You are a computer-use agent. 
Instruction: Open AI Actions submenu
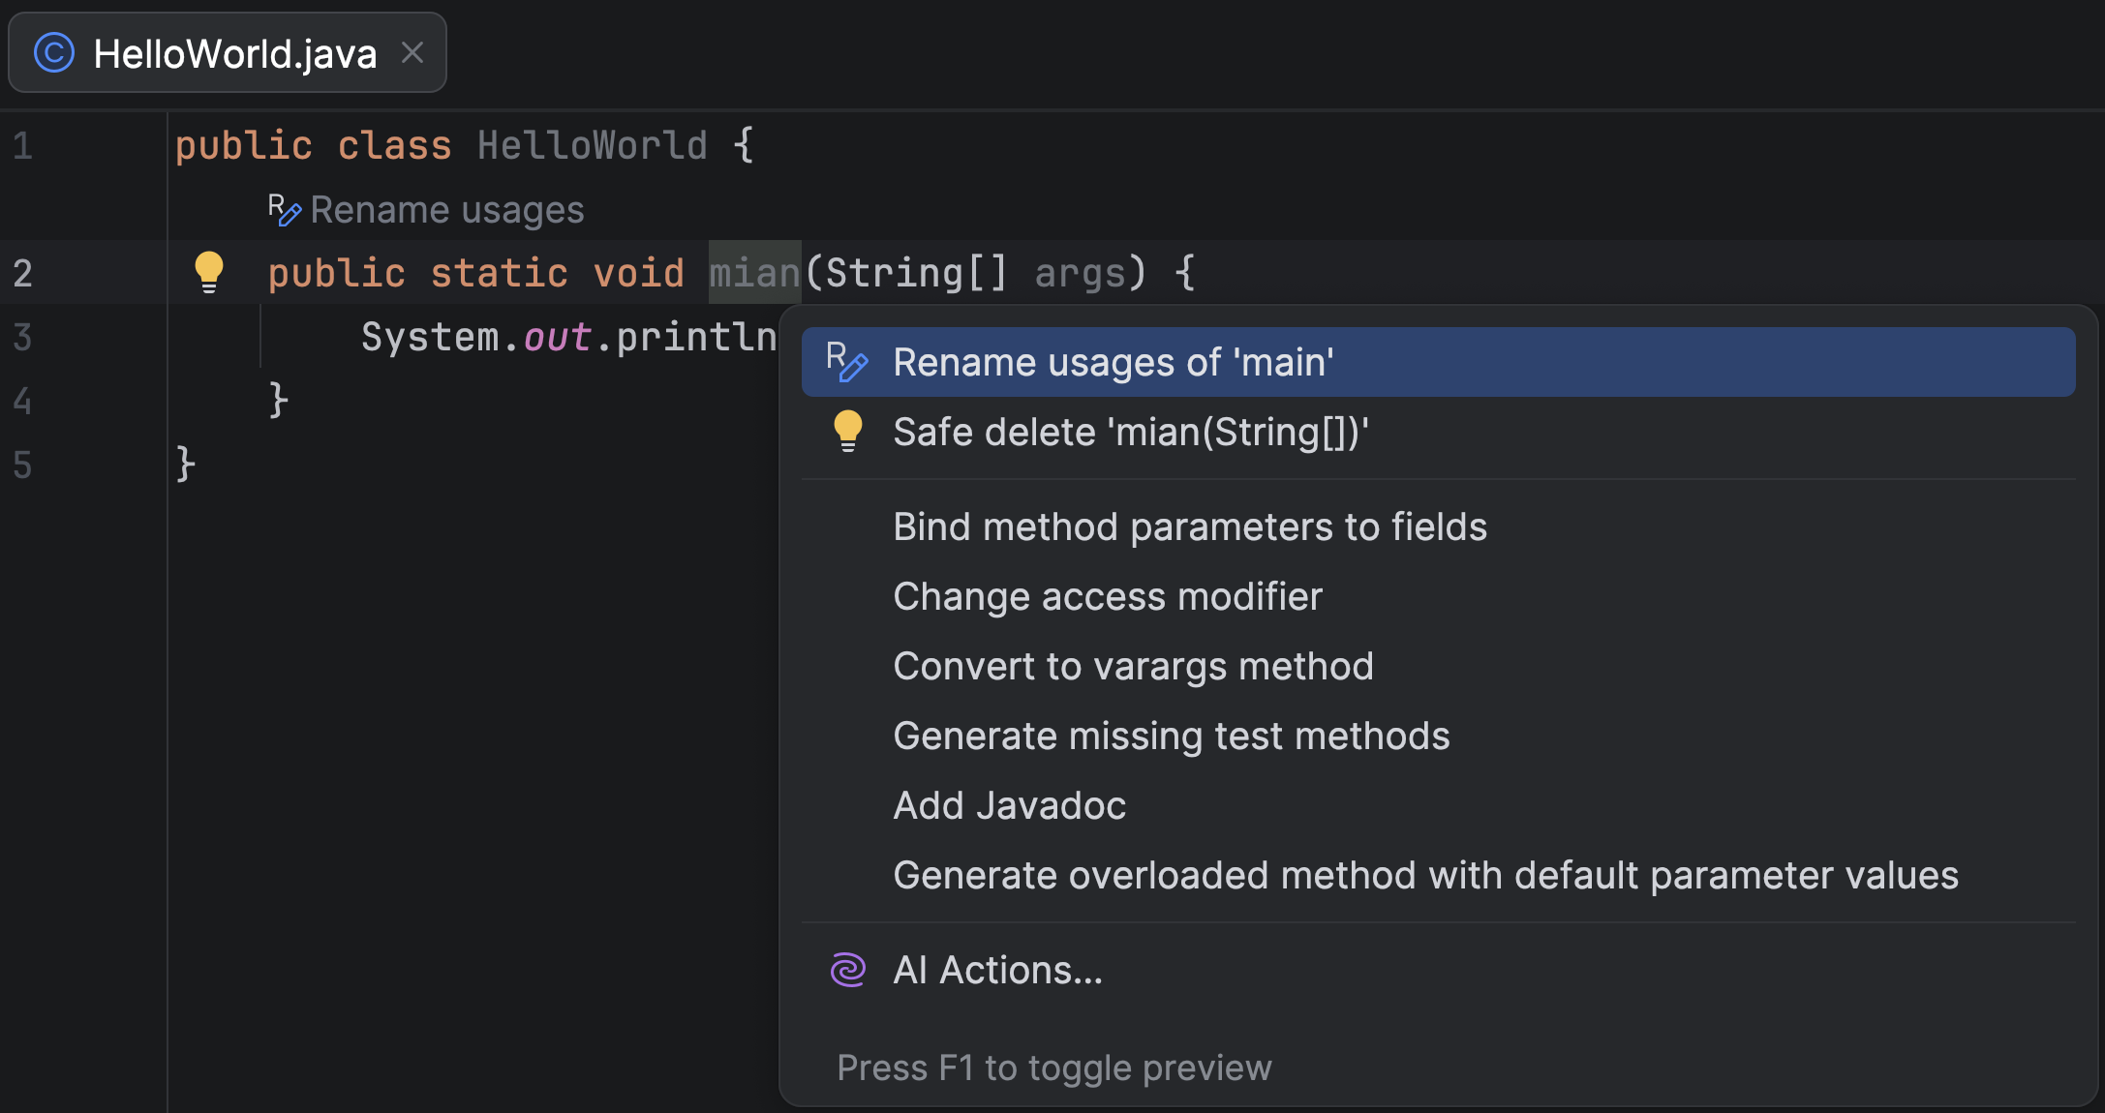click(997, 970)
